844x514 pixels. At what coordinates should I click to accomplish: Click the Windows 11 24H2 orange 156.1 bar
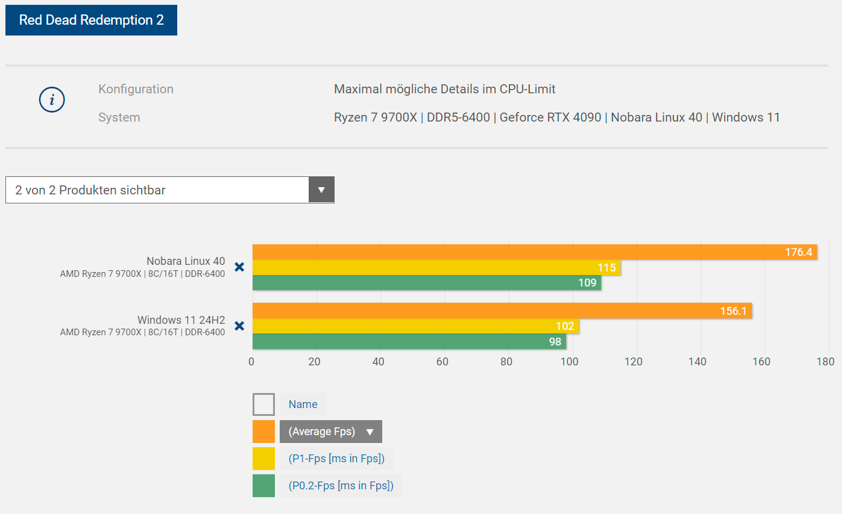tap(502, 311)
